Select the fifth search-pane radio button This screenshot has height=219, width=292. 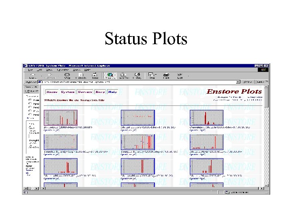[x=30, y=114]
